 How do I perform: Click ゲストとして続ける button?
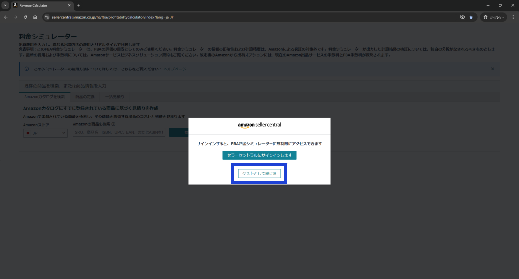tap(259, 174)
